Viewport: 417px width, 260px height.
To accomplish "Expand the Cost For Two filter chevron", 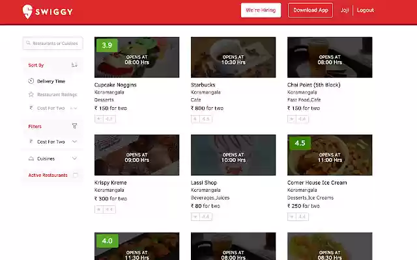I will coord(74,142).
